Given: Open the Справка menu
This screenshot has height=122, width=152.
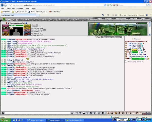Looking at the screenshot, I should click(33, 8).
